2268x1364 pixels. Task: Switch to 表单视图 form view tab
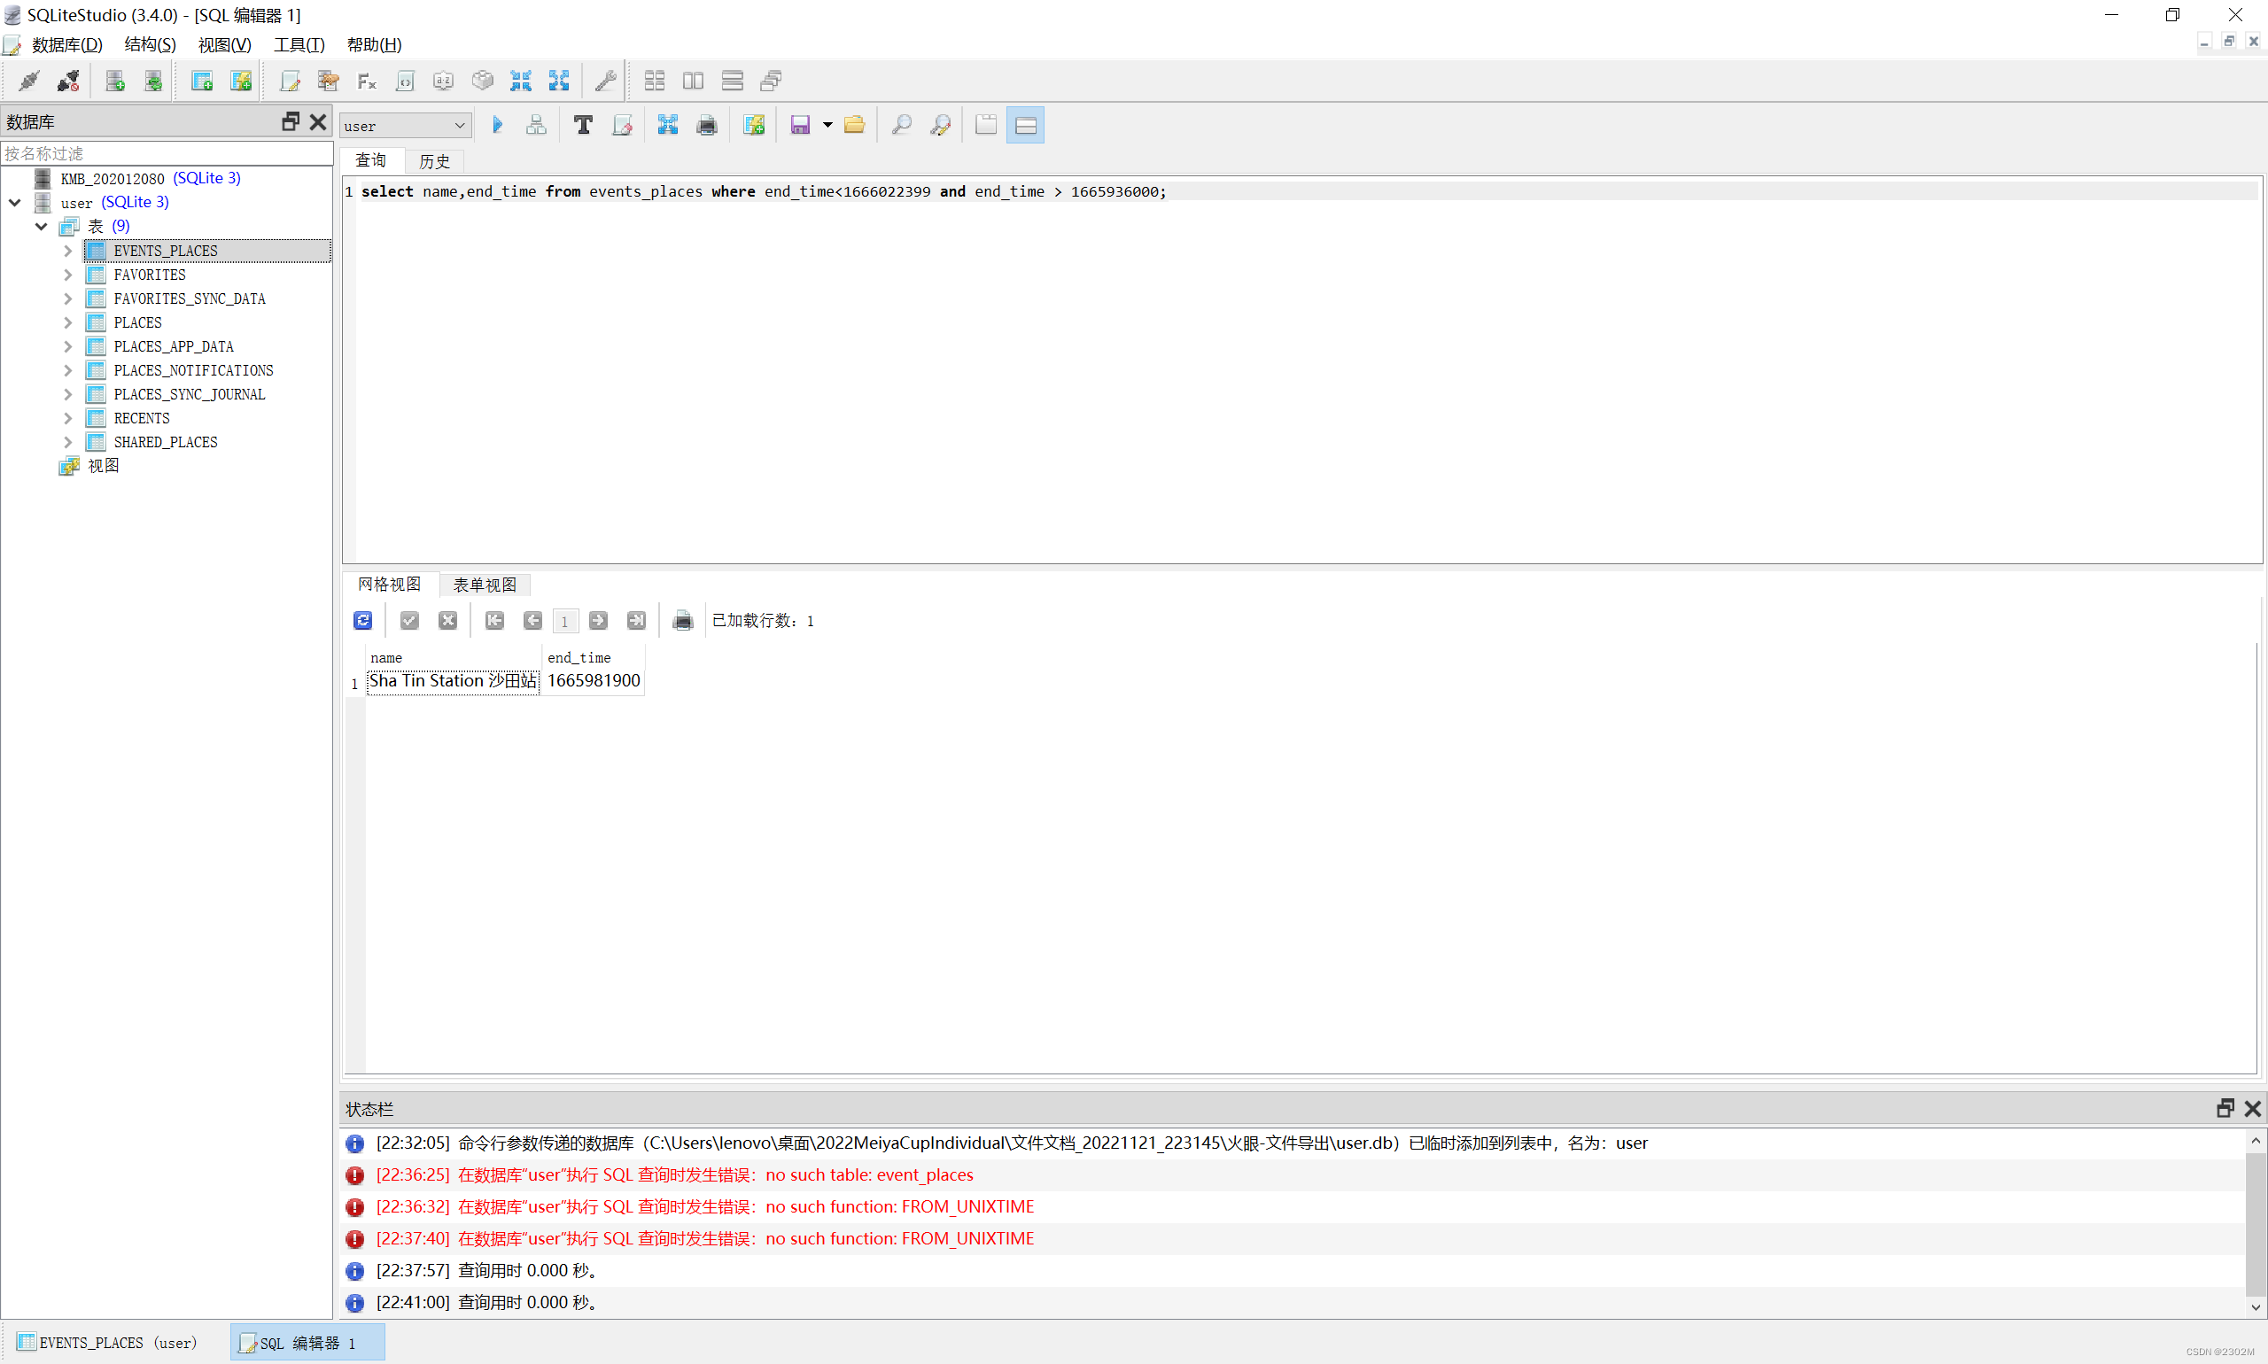485,585
